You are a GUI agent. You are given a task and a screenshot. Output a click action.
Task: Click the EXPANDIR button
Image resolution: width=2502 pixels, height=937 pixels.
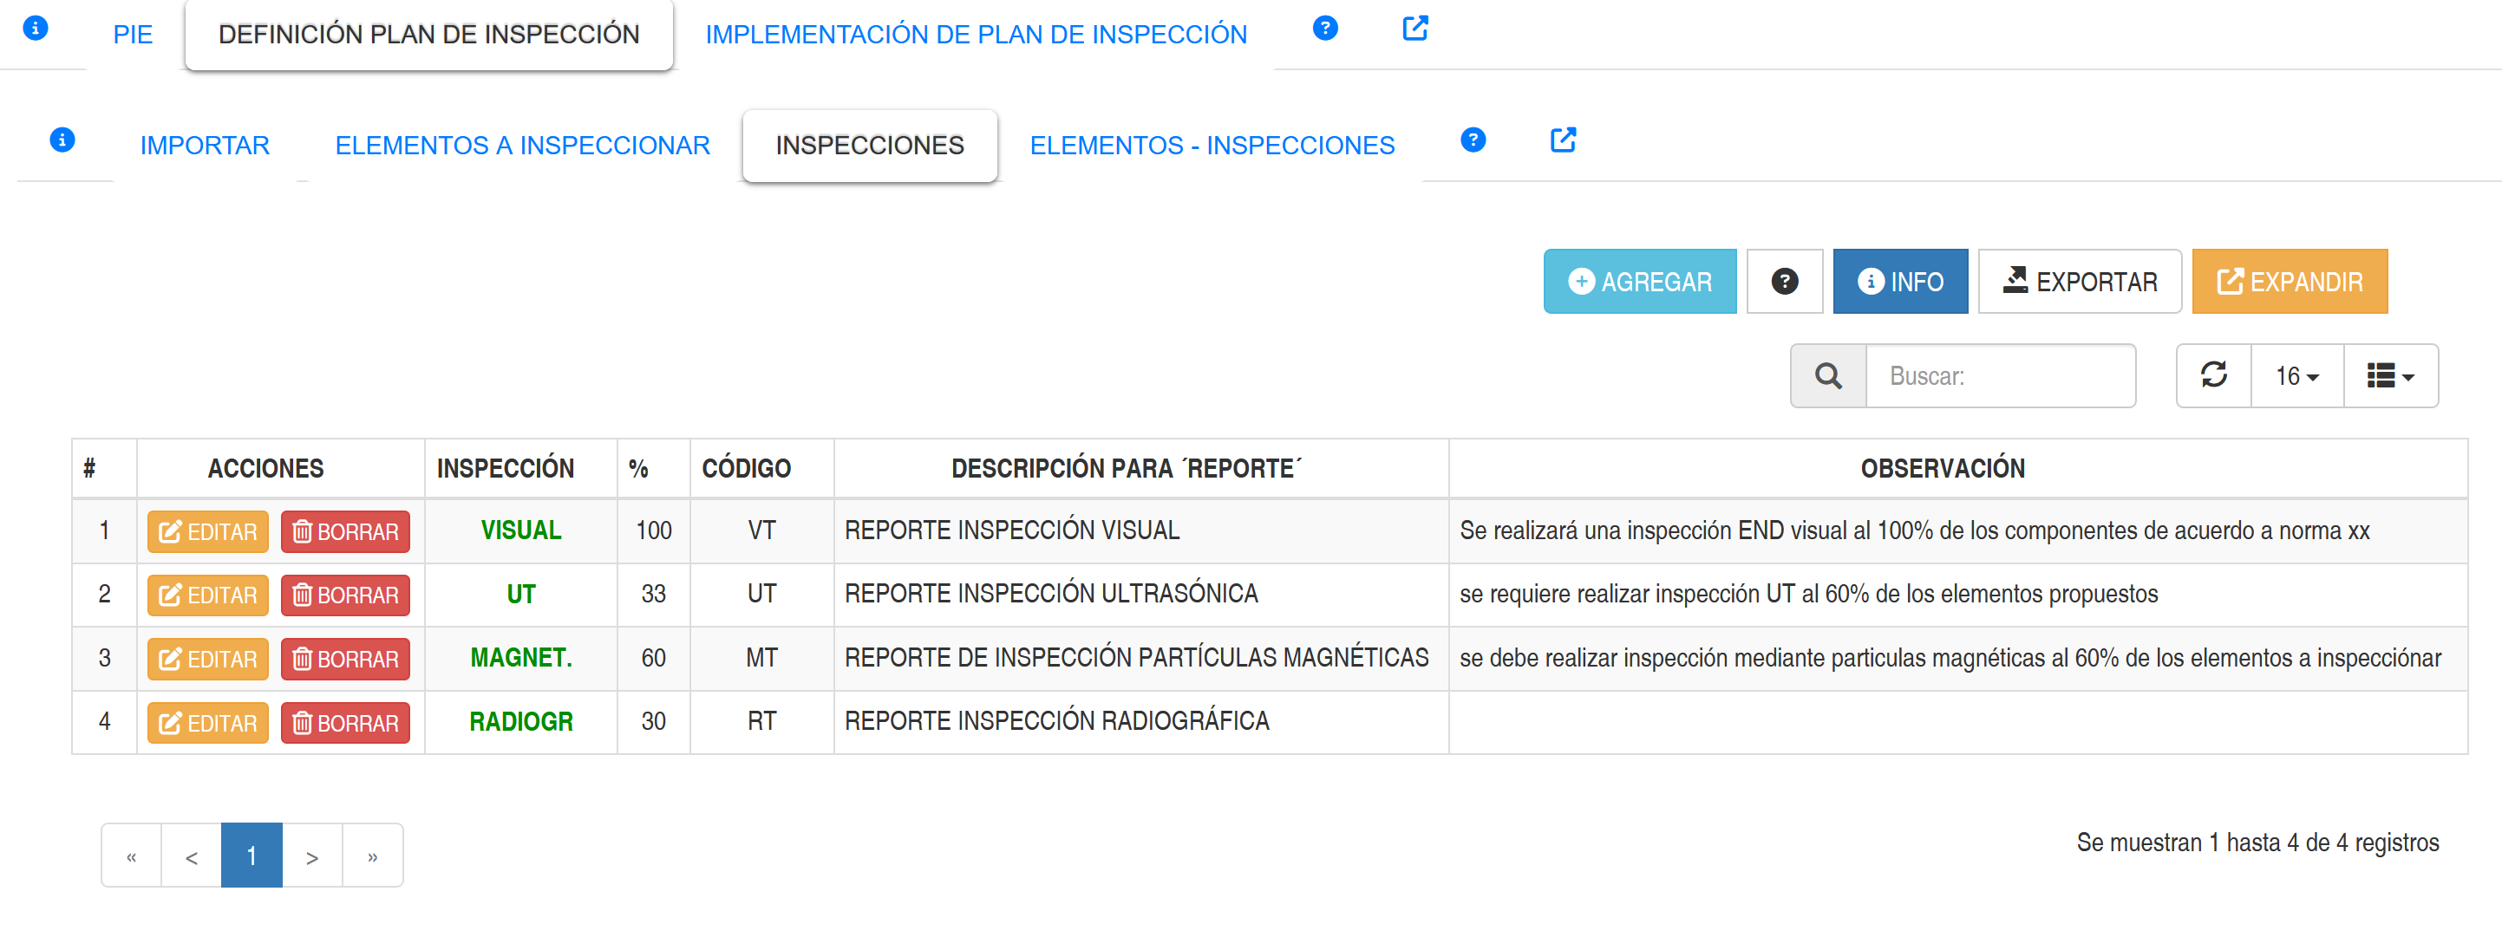(2290, 282)
